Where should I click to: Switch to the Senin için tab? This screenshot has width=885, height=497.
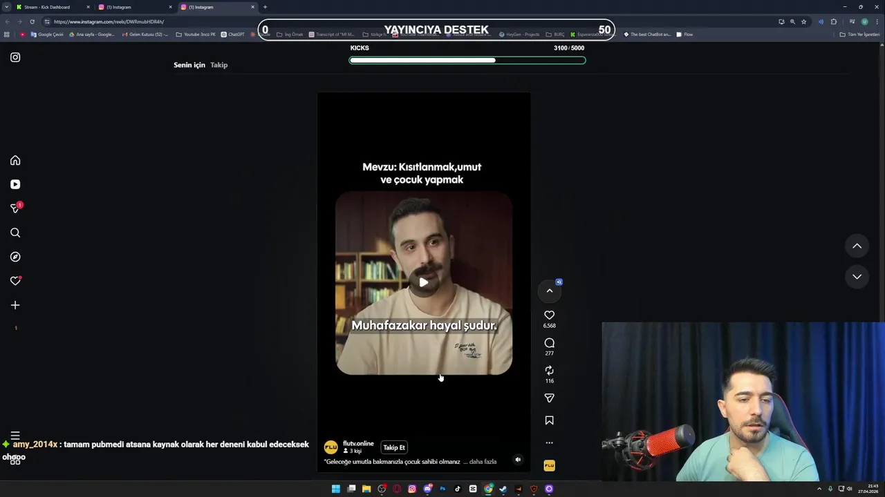tap(189, 65)
